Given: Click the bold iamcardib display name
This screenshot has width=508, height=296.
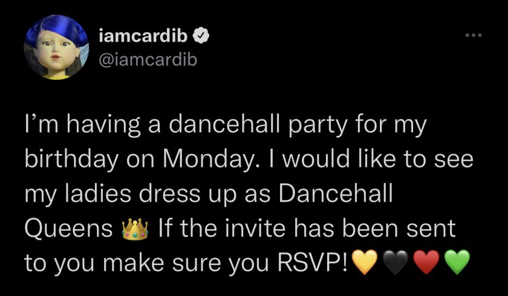Looking at the screenshot, I should (143, 37).
